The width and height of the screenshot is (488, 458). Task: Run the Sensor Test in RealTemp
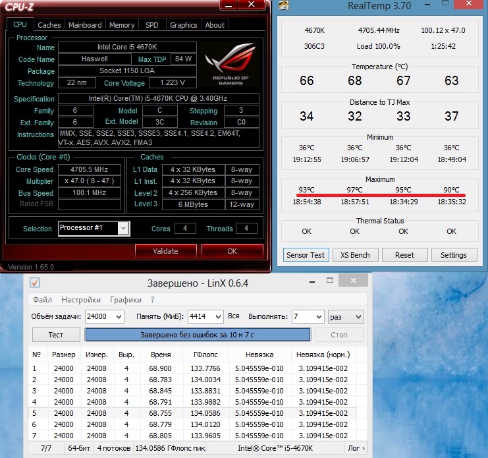click(x=306, y=255)
